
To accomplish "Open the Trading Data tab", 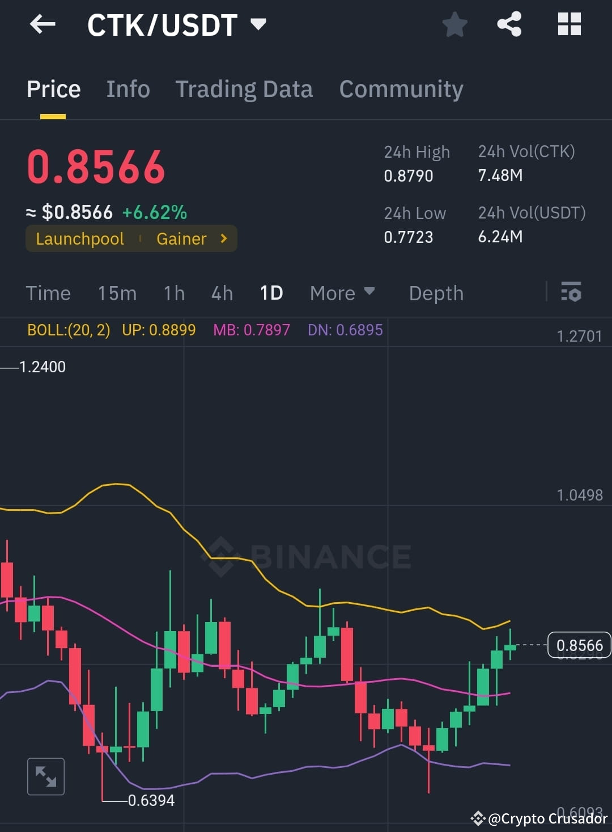I will point(244,89).
